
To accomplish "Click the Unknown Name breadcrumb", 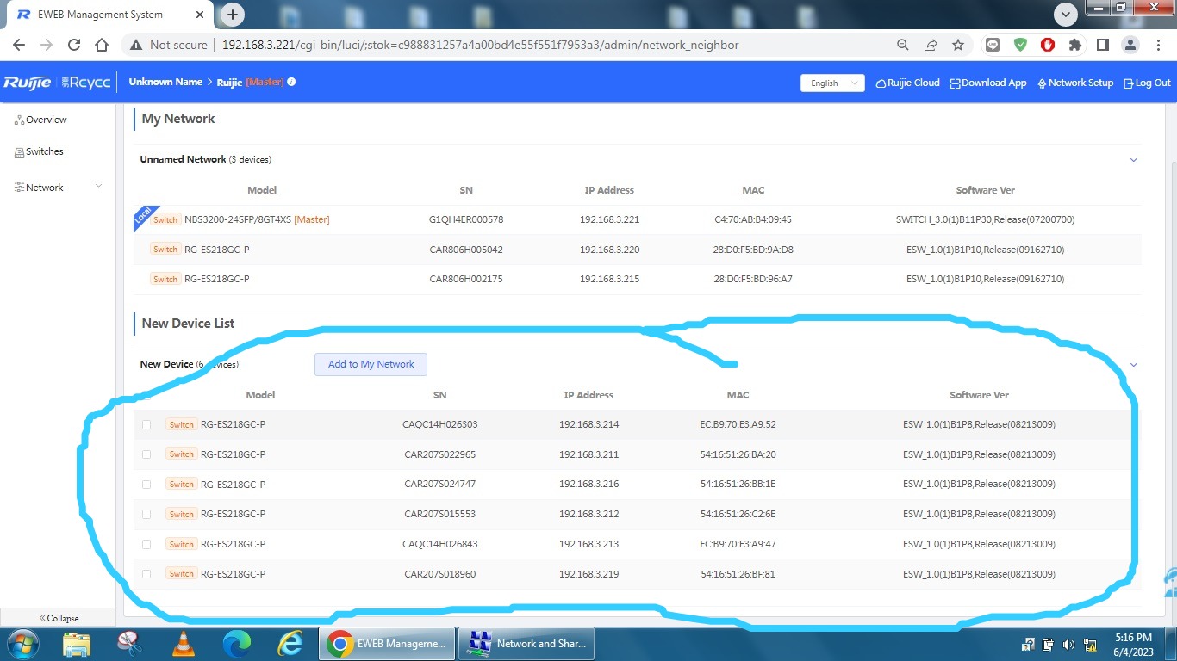I will [165, 82].
